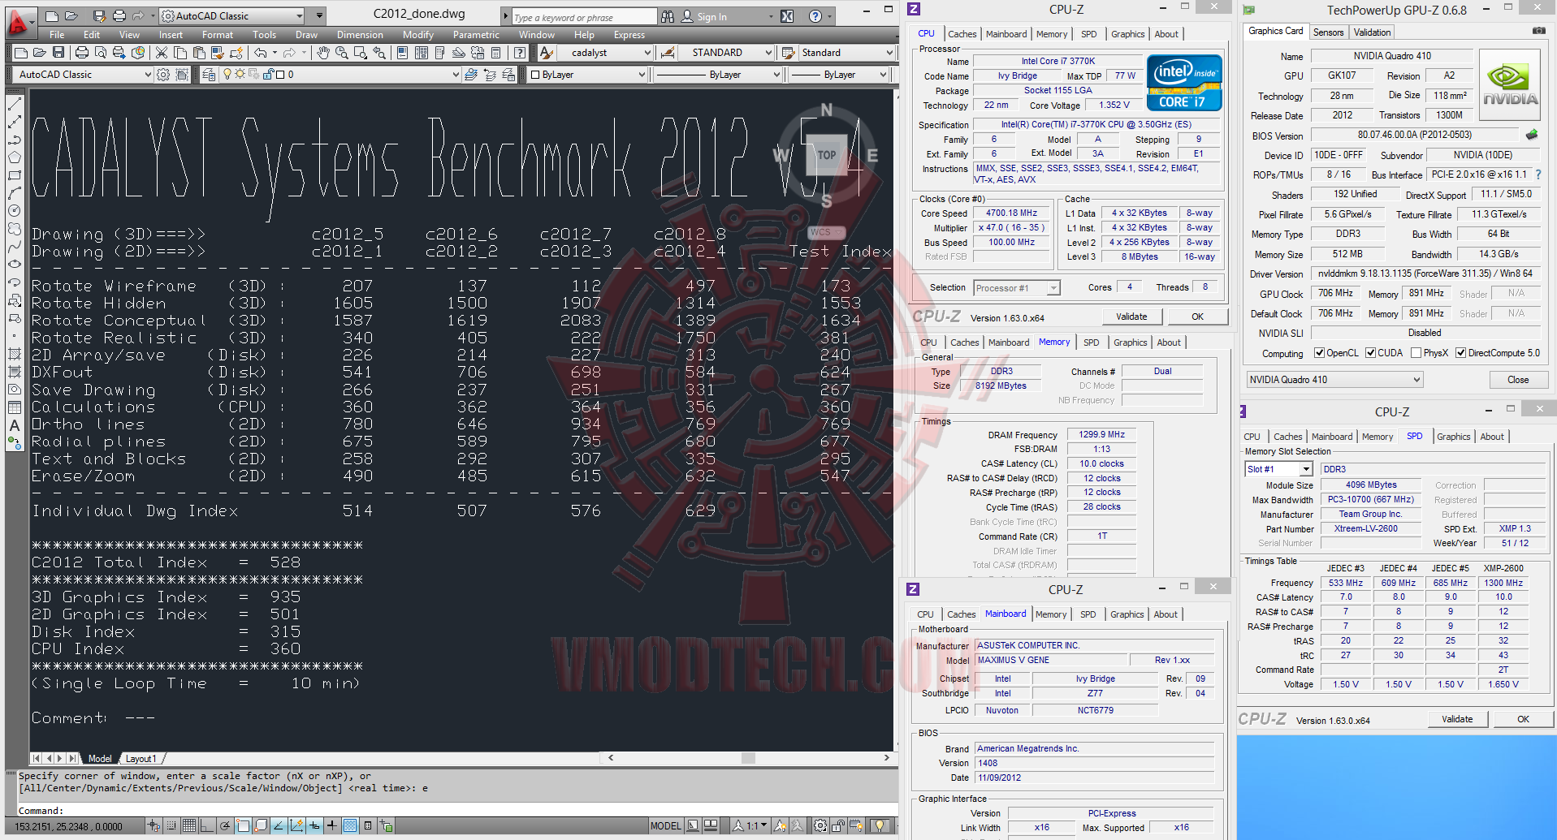Click the ViewCube TOP face
This screenshot has width=1557, height=840.
point(826,155)
